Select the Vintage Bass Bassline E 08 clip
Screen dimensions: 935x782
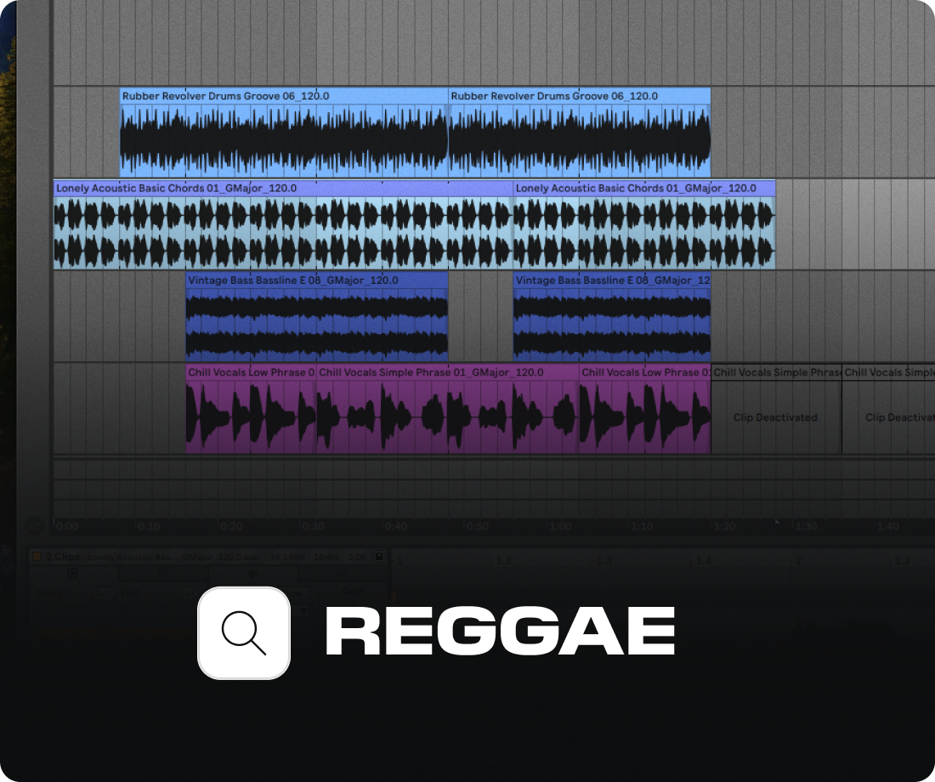coord(314,321)
